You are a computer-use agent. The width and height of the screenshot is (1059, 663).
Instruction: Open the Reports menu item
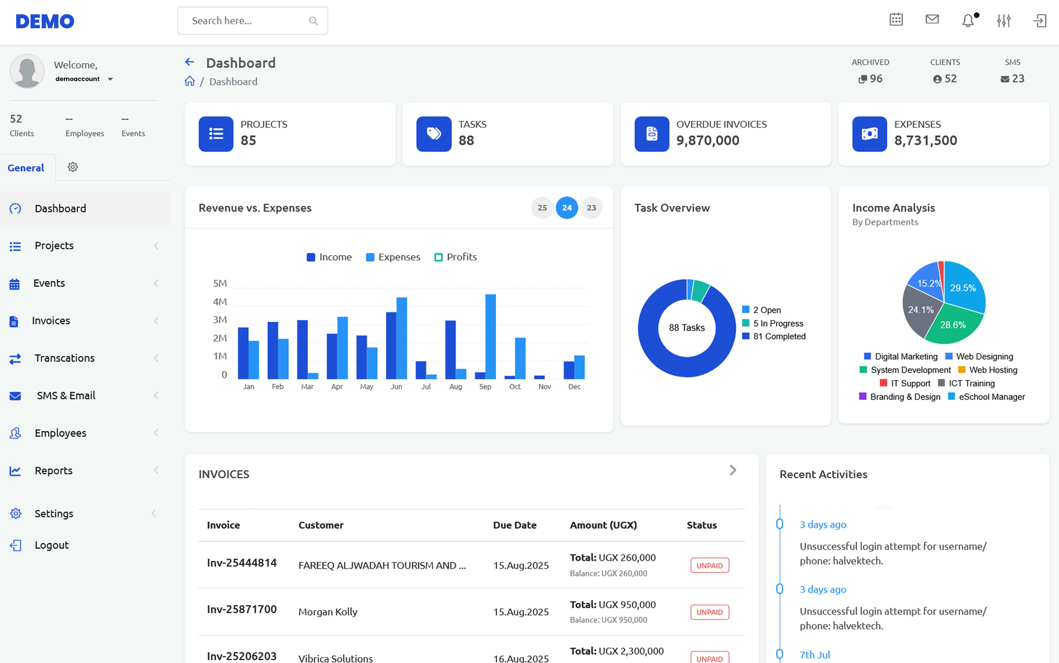pyautogui.click(x=54, y=470)
